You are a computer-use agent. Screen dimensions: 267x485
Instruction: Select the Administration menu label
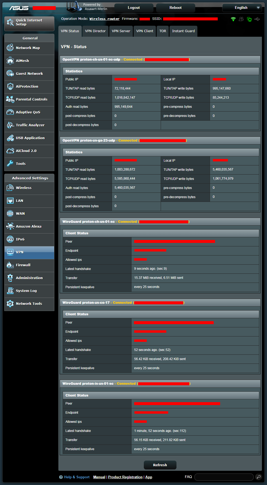tap(29, 278)
